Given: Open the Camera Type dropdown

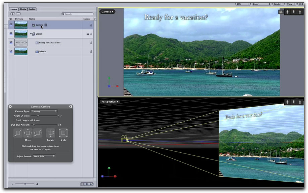Looking at the screenshot, I should pyautogui.click(x=44, y=111).
